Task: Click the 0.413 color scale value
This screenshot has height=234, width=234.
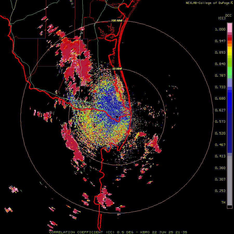Action: coord(220,156)
